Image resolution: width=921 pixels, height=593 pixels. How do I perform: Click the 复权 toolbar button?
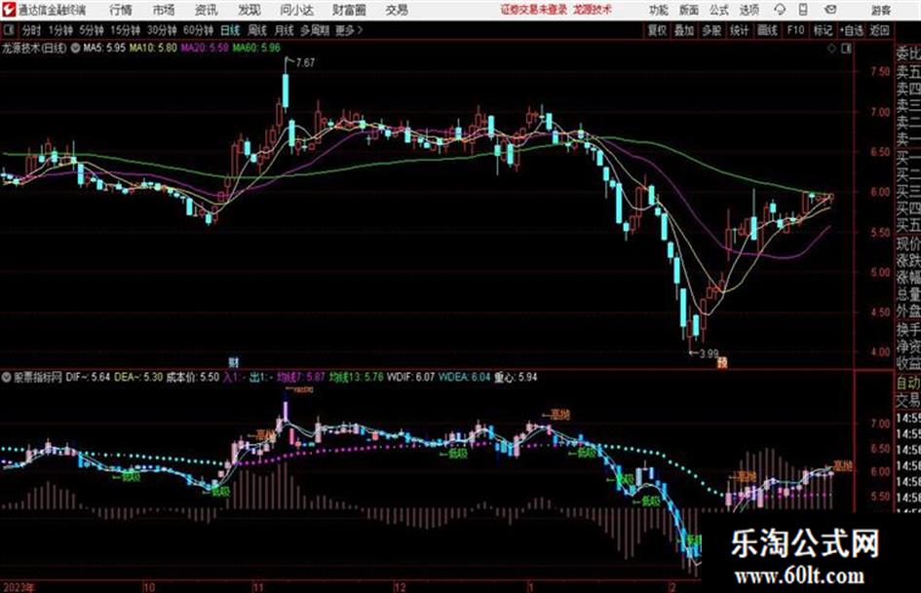click(657, 30)
